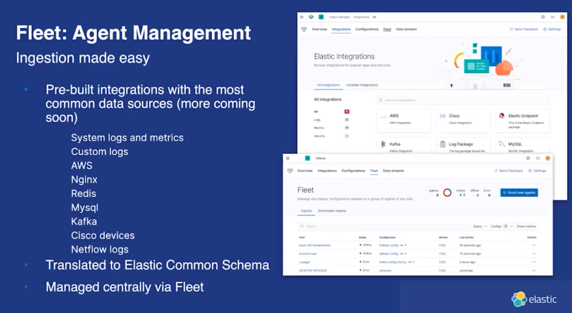Open Configurations tab in Integrations window
The width and height of the screenshot is (572, 313).
367,29
